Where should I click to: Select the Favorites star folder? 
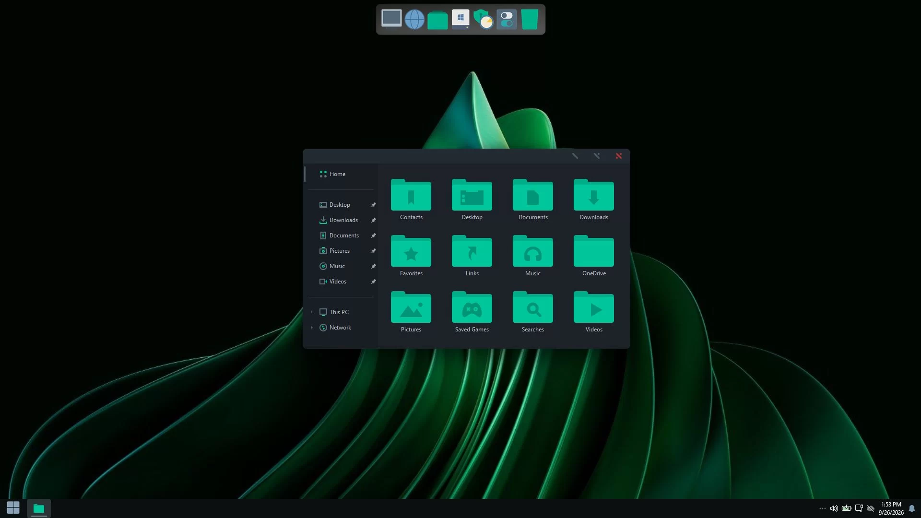[411, 256]
